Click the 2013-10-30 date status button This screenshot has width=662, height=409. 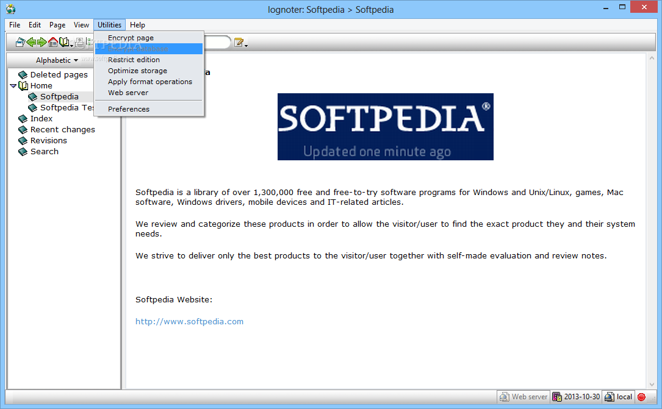[x=576, y=397]
